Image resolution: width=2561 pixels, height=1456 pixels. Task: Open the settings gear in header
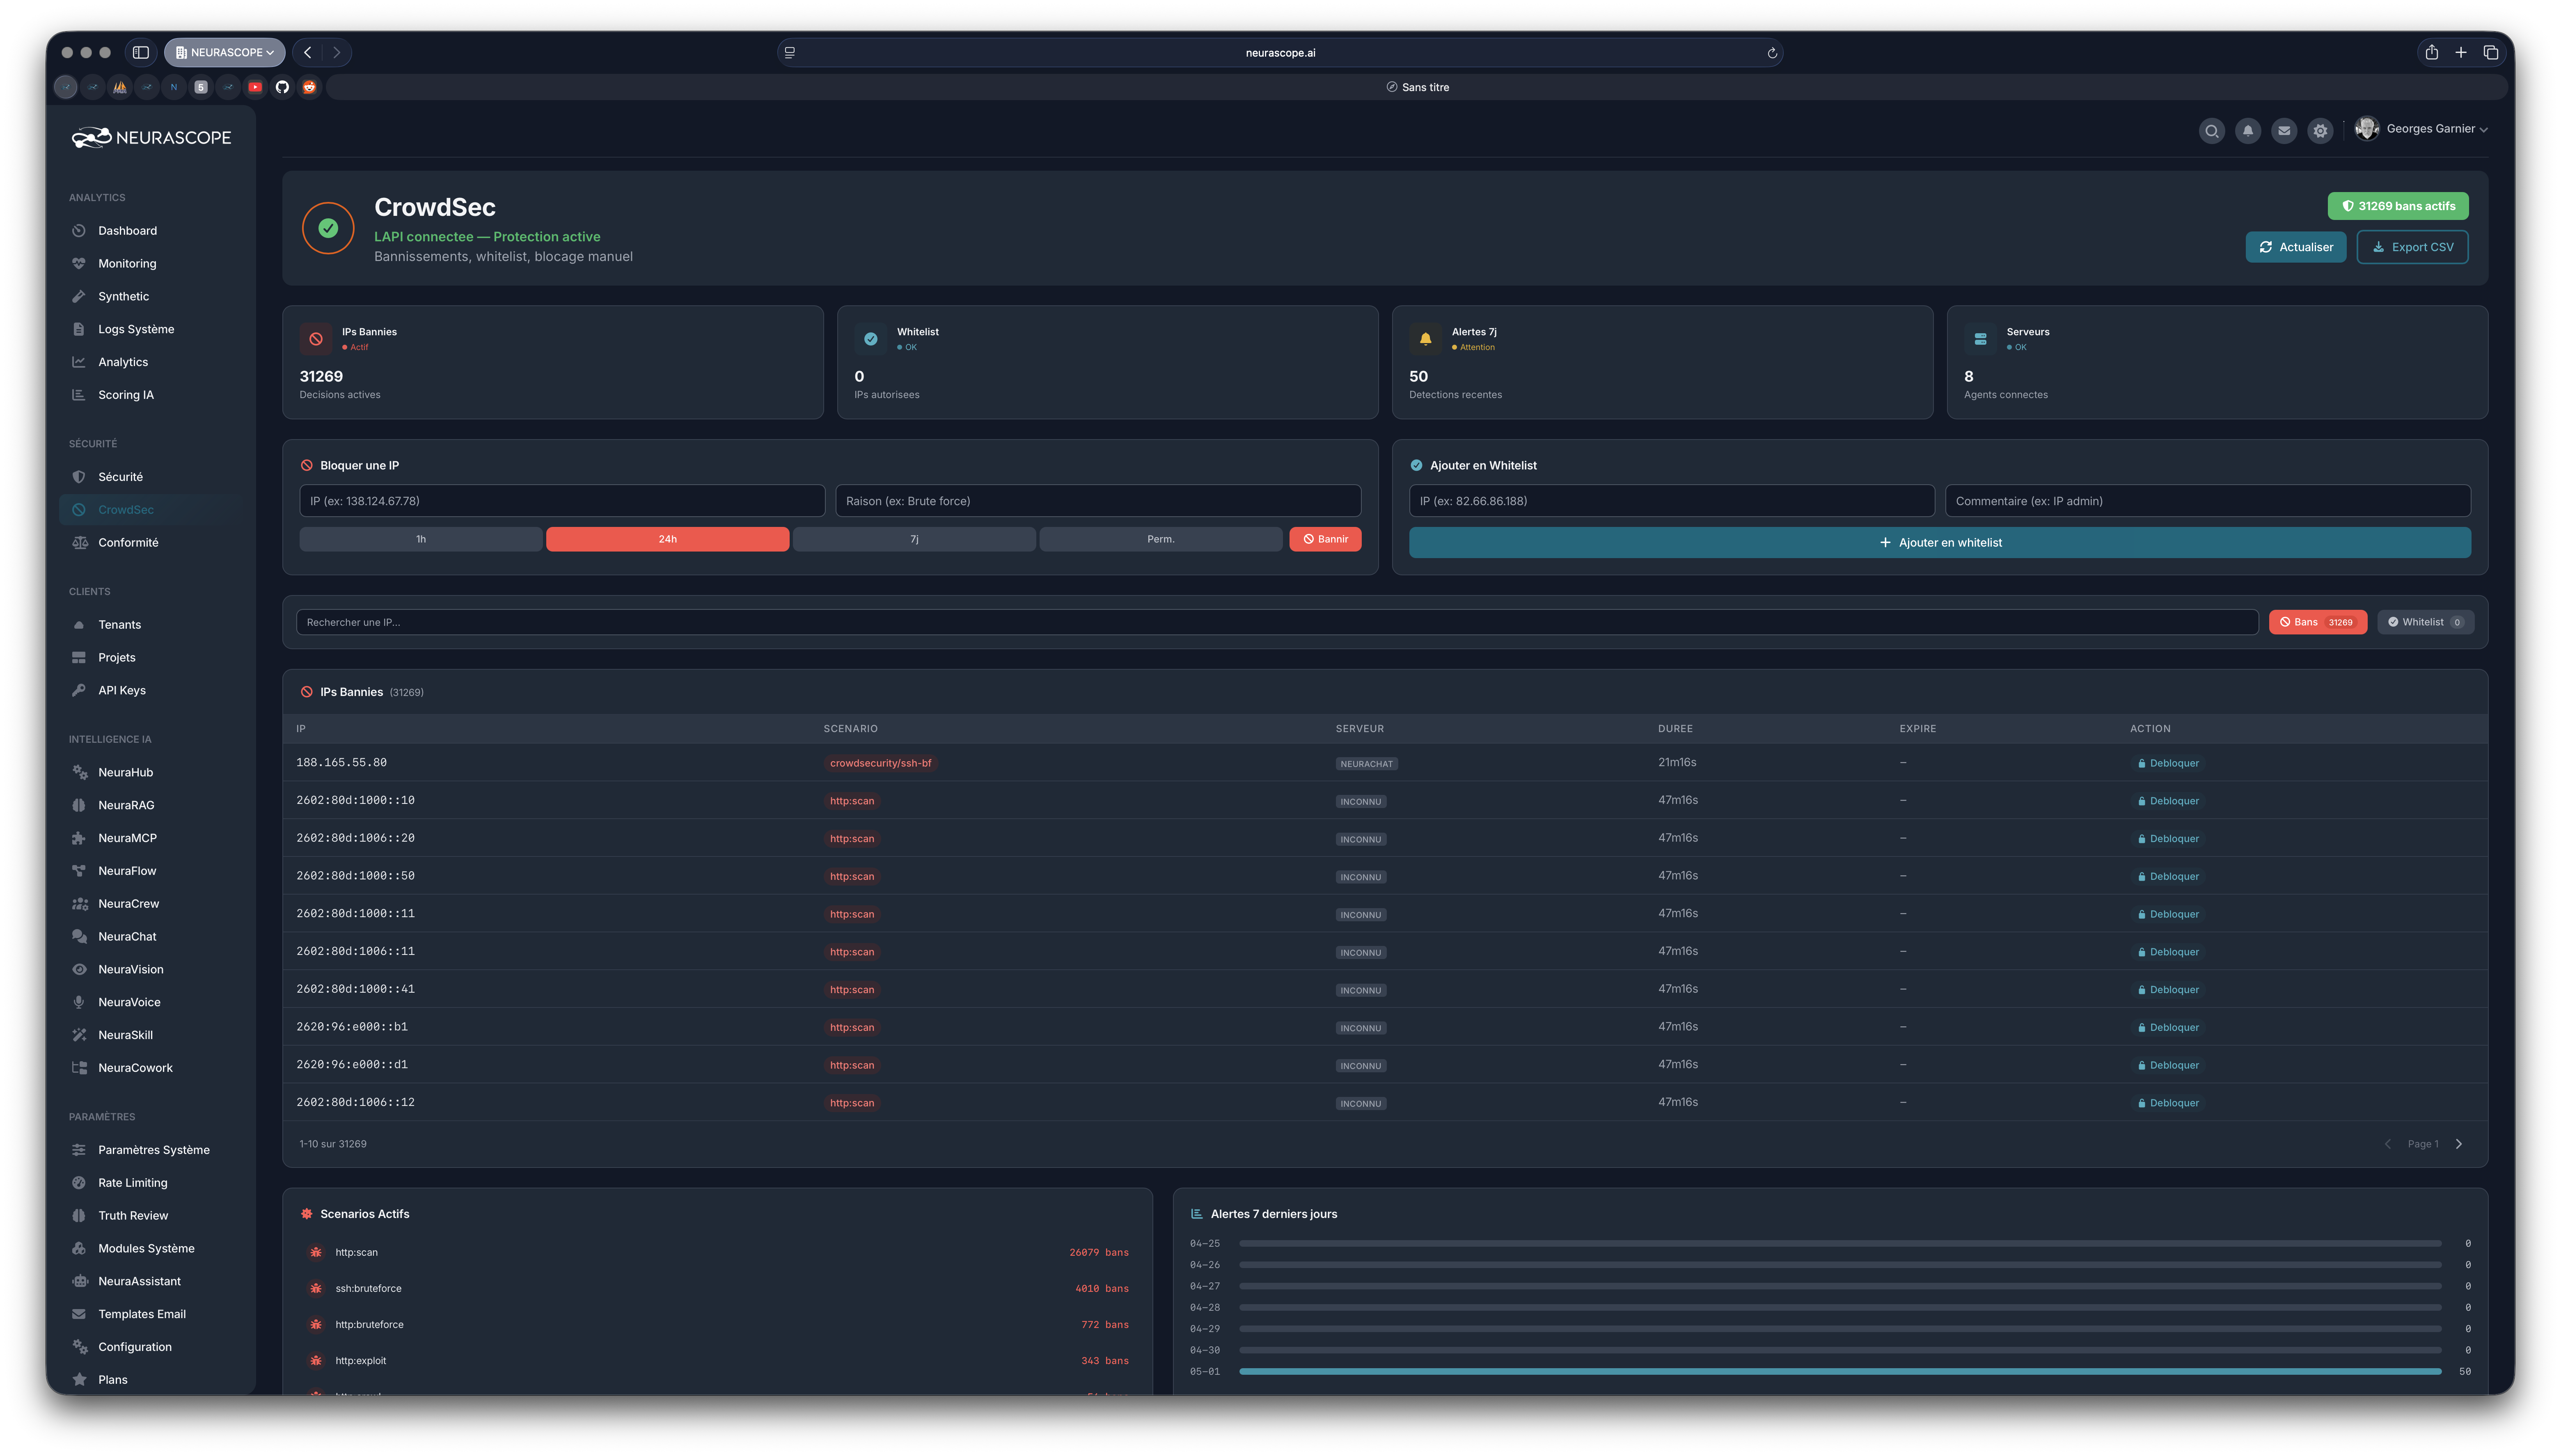pos(2320,130)
